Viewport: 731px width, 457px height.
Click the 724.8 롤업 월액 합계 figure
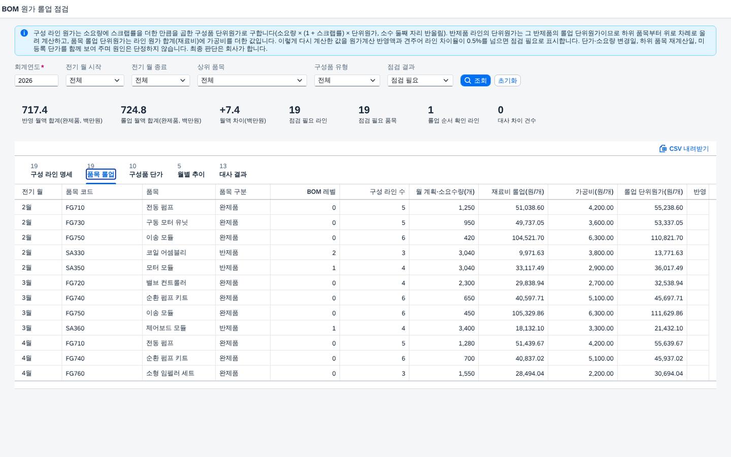click(134, 110)
